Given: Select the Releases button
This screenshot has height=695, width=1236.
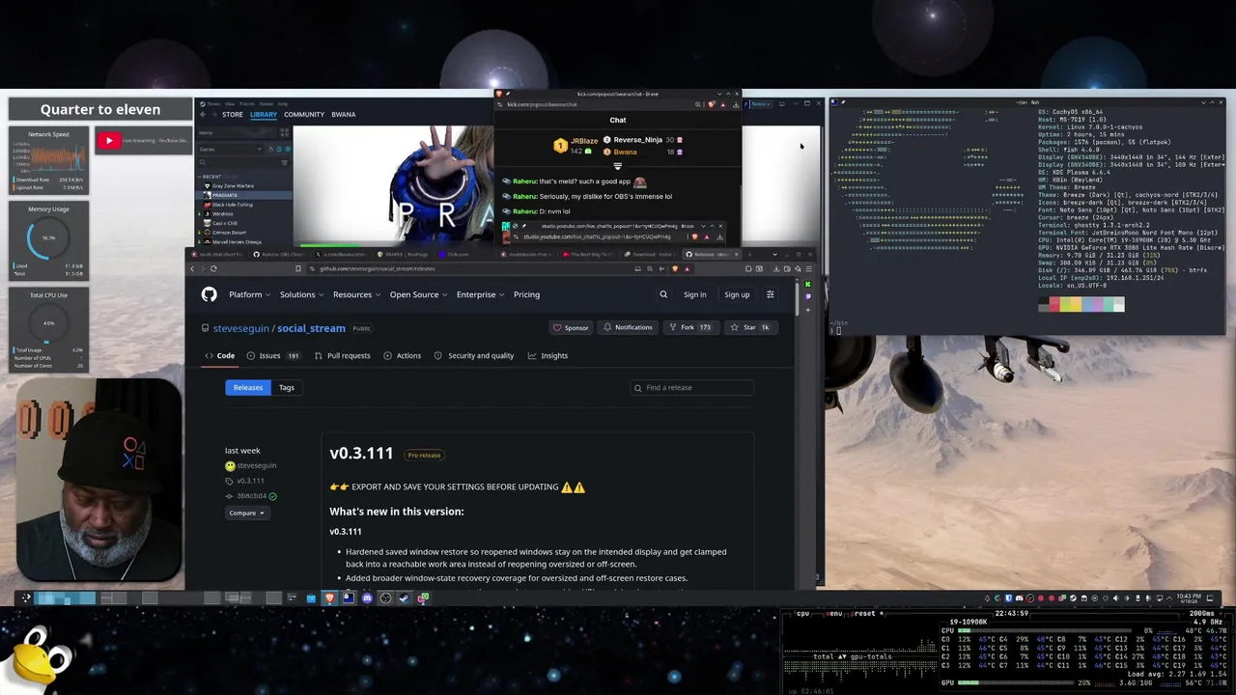Looking at the screenshot, I should (x=247, y=387).
